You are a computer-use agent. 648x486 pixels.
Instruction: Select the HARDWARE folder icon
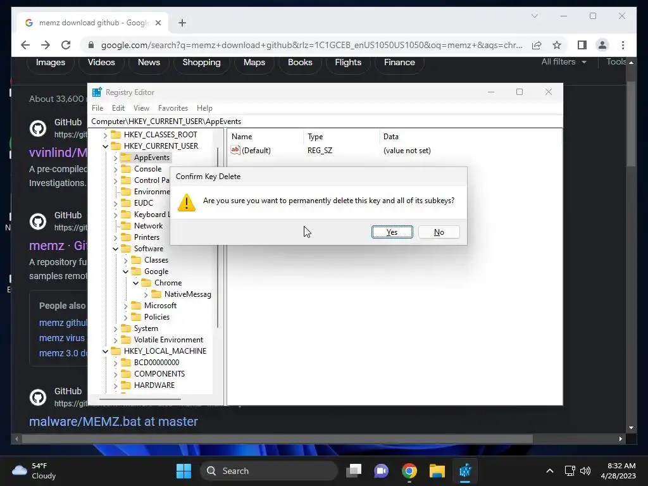coord(126,385)
